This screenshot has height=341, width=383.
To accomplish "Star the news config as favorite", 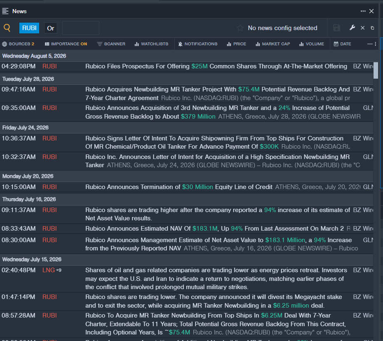I will click(x=240, y=28).
